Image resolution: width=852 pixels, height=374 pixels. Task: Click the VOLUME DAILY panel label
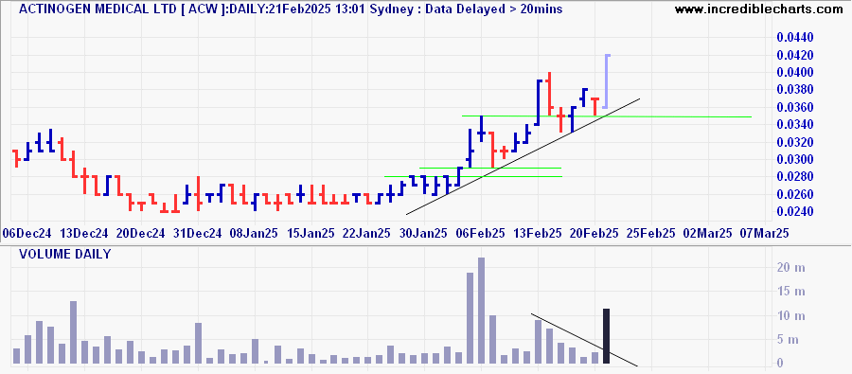click(65, 254)
